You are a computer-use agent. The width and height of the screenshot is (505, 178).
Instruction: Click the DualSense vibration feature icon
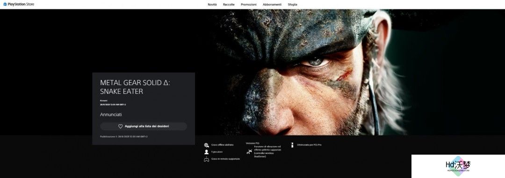(x=249, y=152)
